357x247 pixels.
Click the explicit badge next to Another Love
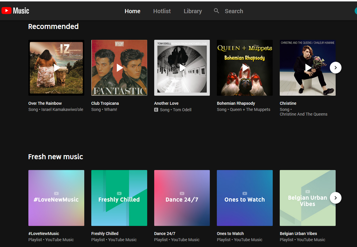pos(156,110)
